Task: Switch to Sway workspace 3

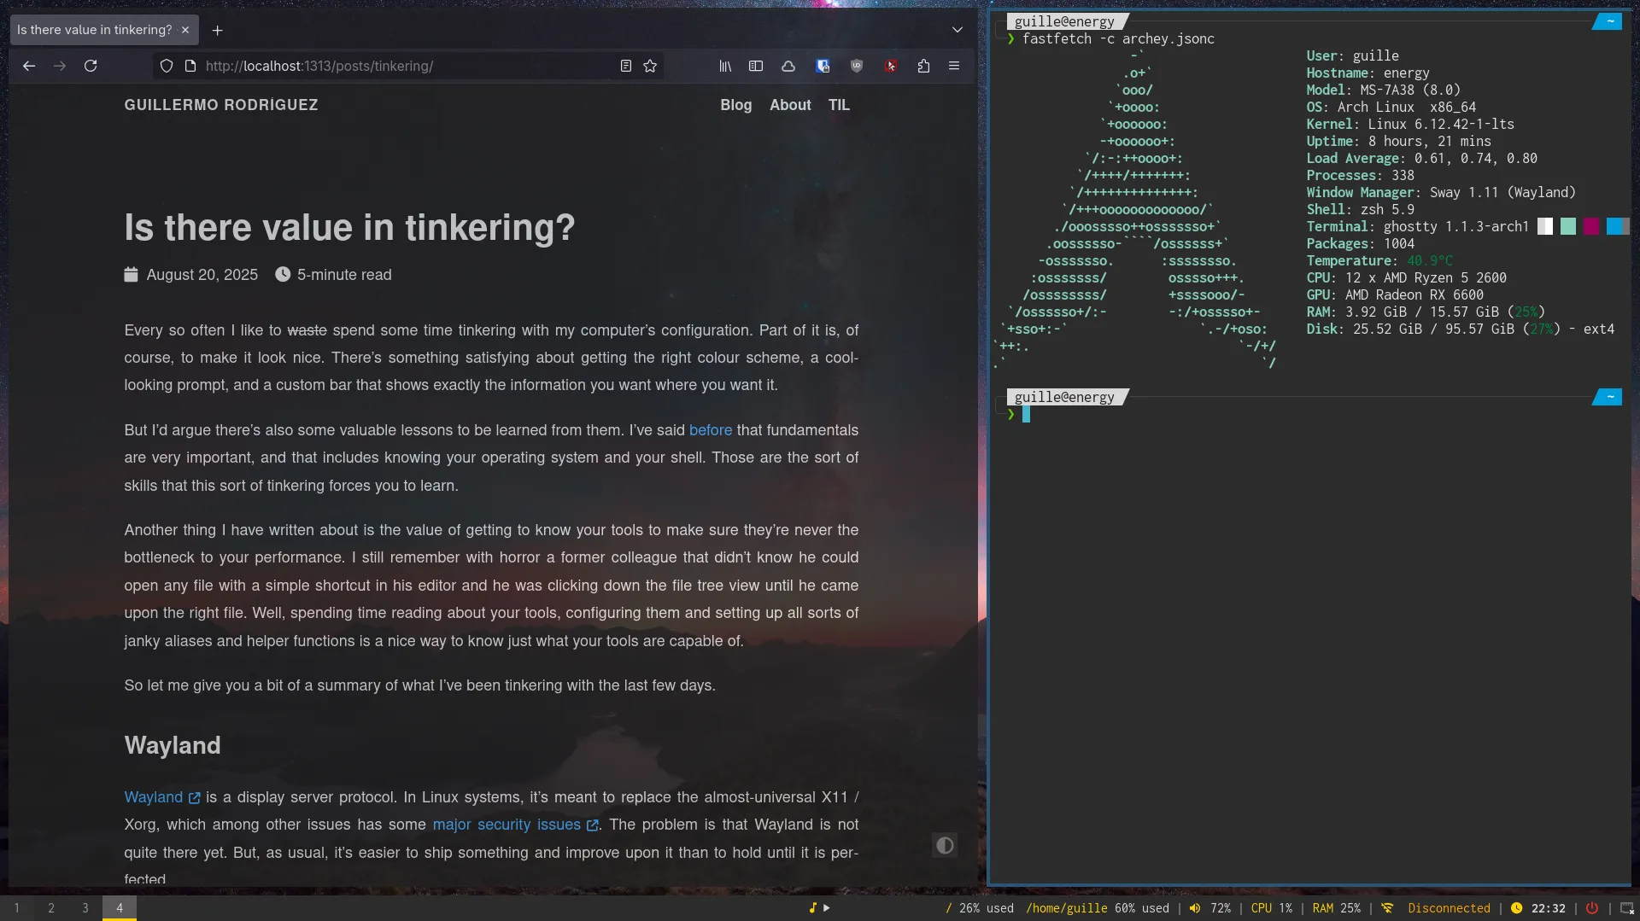Action: [x=85, y=908]
